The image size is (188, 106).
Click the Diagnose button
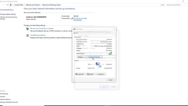(101, 74)
